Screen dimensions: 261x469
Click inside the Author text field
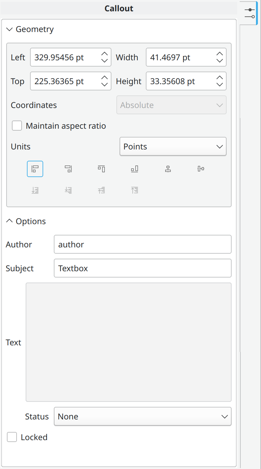(x=142, y=244)
